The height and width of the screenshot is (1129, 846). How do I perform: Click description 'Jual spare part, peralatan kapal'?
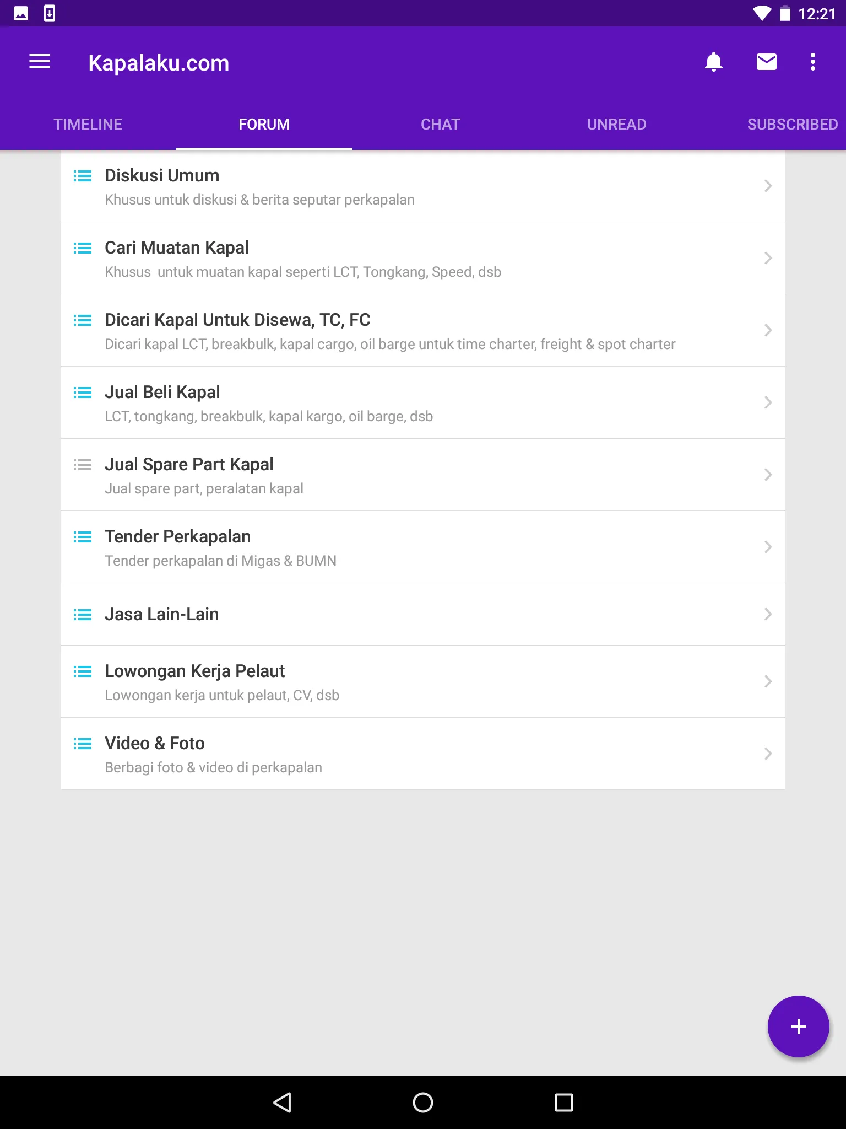[x=204, y=488]
